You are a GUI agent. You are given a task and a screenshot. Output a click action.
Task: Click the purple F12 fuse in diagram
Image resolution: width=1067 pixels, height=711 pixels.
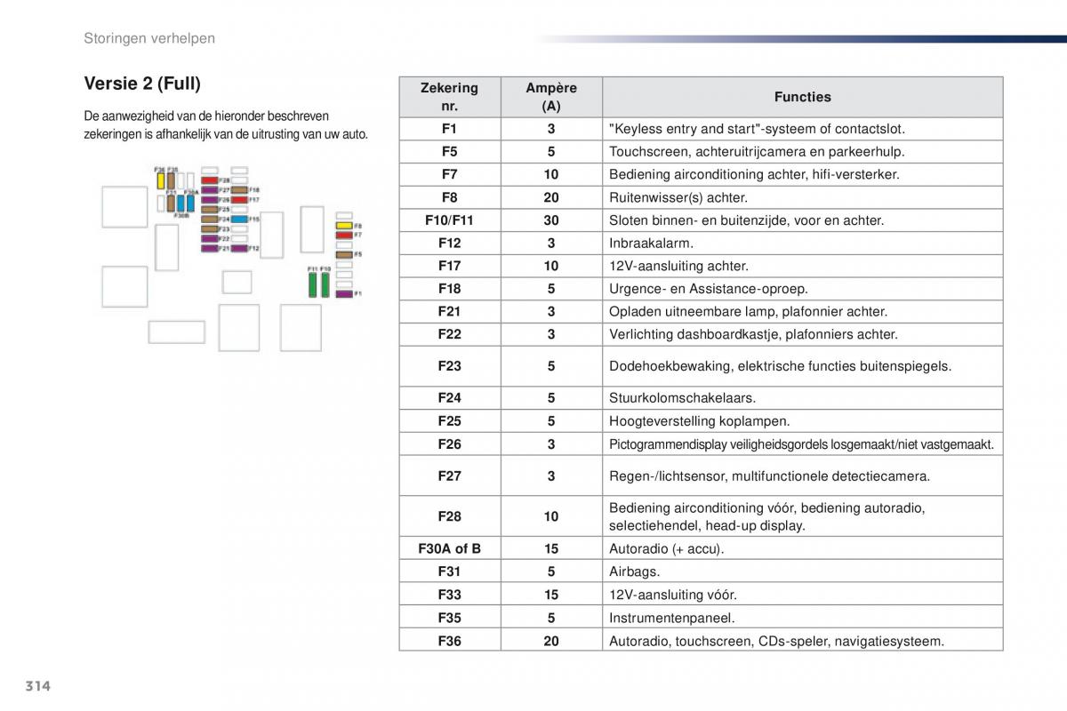(239, 249)
